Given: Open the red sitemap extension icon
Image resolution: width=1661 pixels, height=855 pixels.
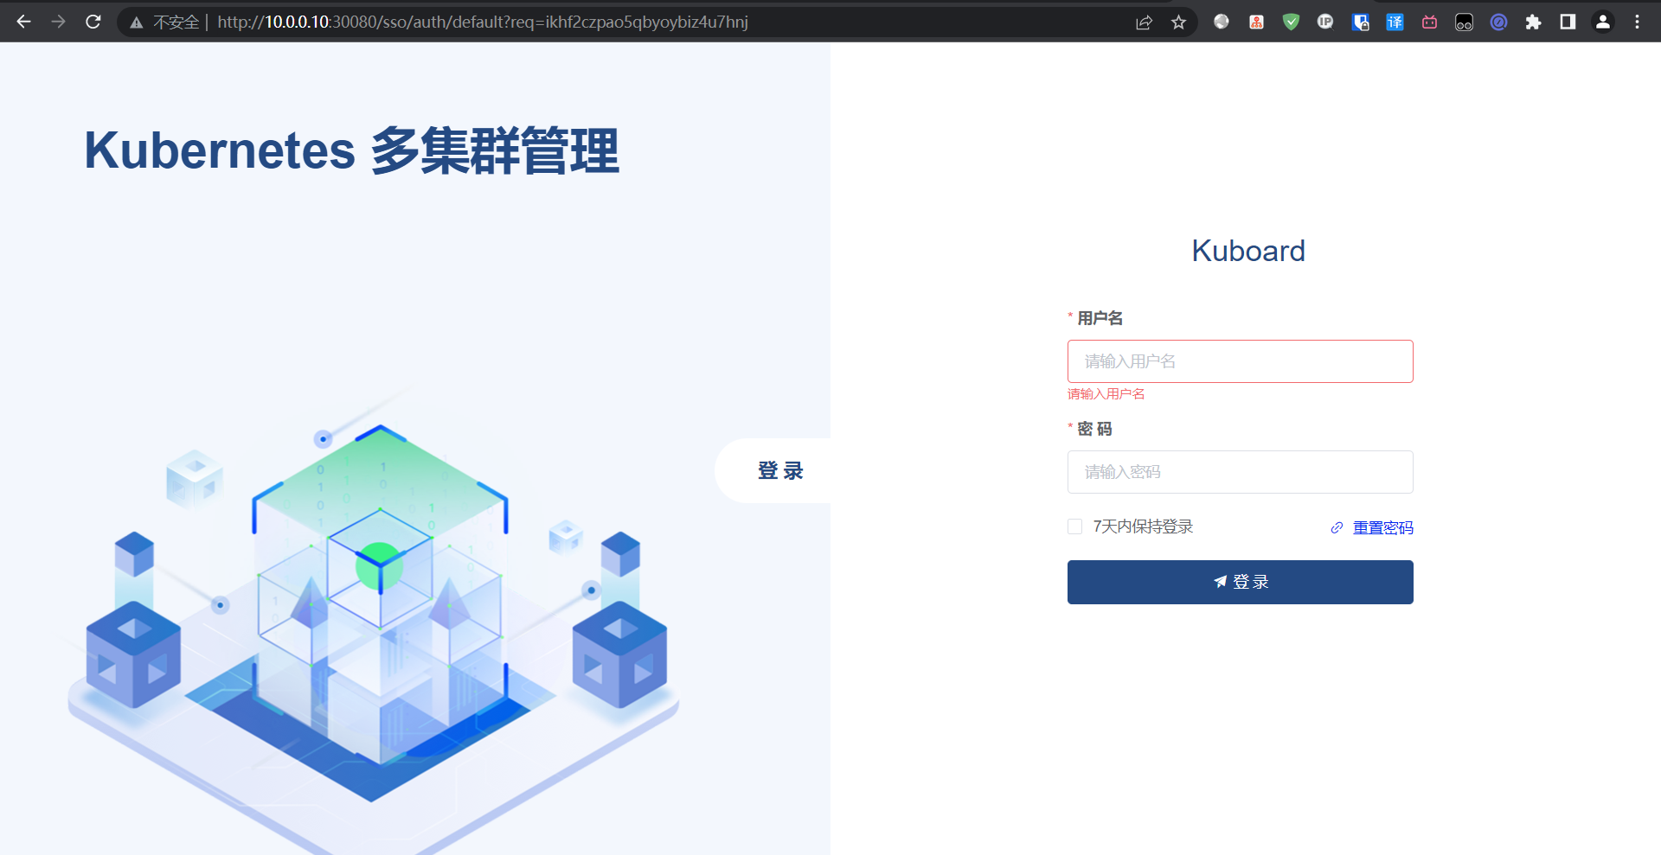Looking at the screenshot, I should pos(1256,22).
